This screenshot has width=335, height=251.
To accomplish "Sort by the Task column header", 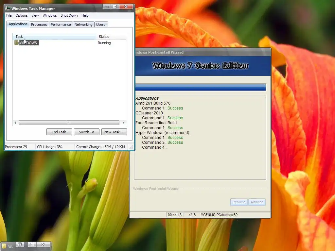I will click(54, 37).
